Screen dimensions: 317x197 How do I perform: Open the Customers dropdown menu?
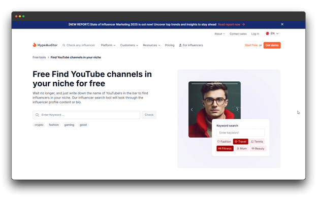click(x=129, y=45)
